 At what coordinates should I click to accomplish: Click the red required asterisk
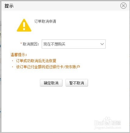pos(21,43)
